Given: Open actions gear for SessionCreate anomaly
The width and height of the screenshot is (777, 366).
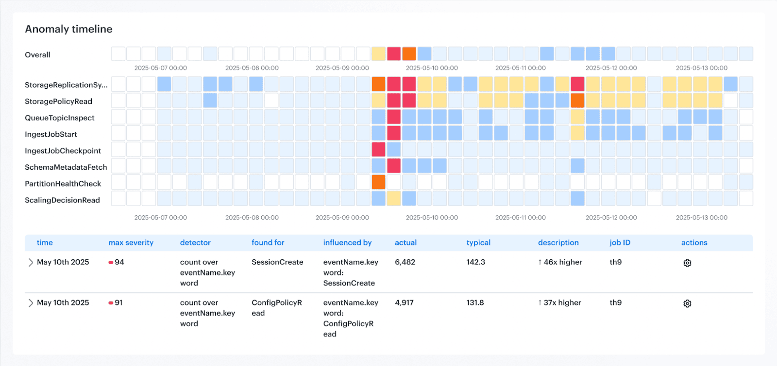Looking at the screenshot, I should pos(687,263).
